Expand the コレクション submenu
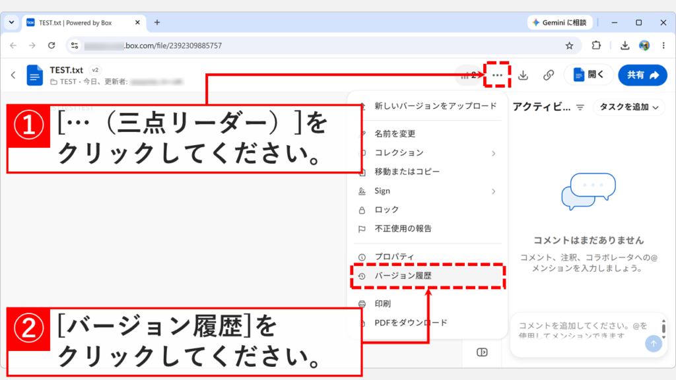Viewport: 676px width, 380px height. pyautogui.click(x=428, y=152)
